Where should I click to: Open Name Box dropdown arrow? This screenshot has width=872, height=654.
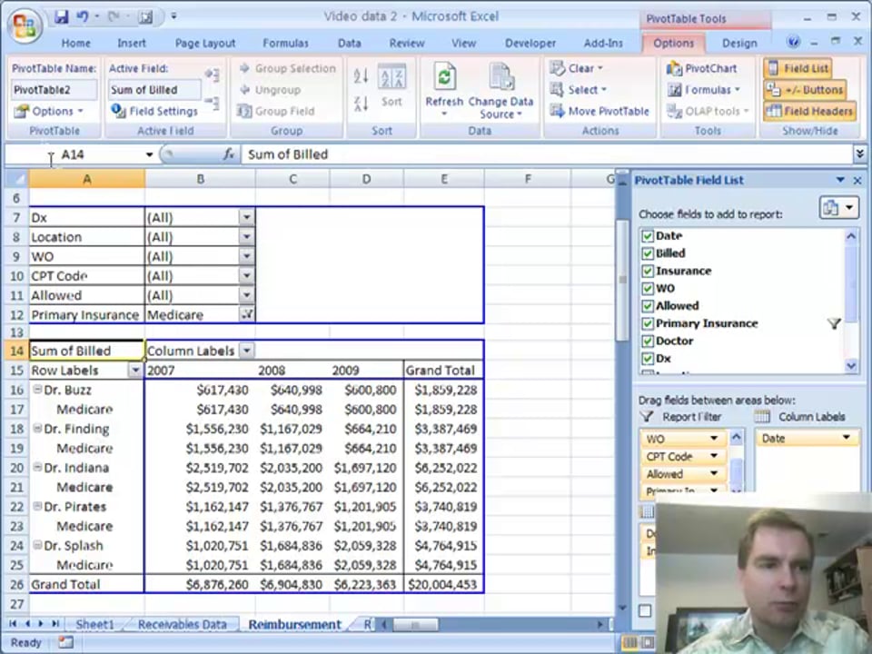(x=149, y=154)
